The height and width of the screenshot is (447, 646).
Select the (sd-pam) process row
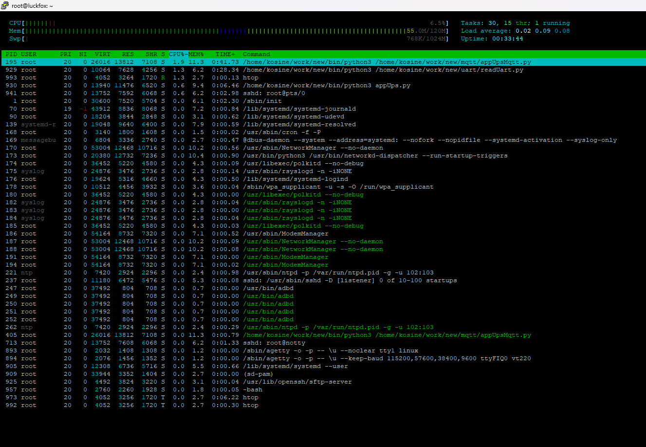tap(323, 374)
